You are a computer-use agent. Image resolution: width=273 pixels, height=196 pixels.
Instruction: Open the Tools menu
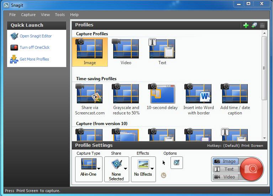pos(60,15)
